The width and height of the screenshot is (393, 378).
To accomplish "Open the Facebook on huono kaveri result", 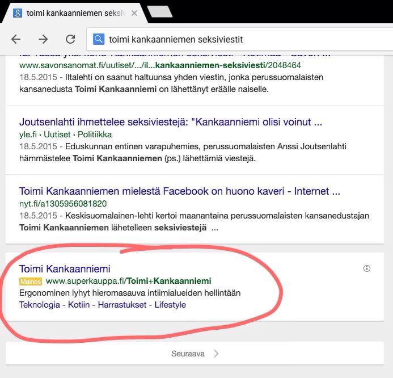I will pos(179,191).
